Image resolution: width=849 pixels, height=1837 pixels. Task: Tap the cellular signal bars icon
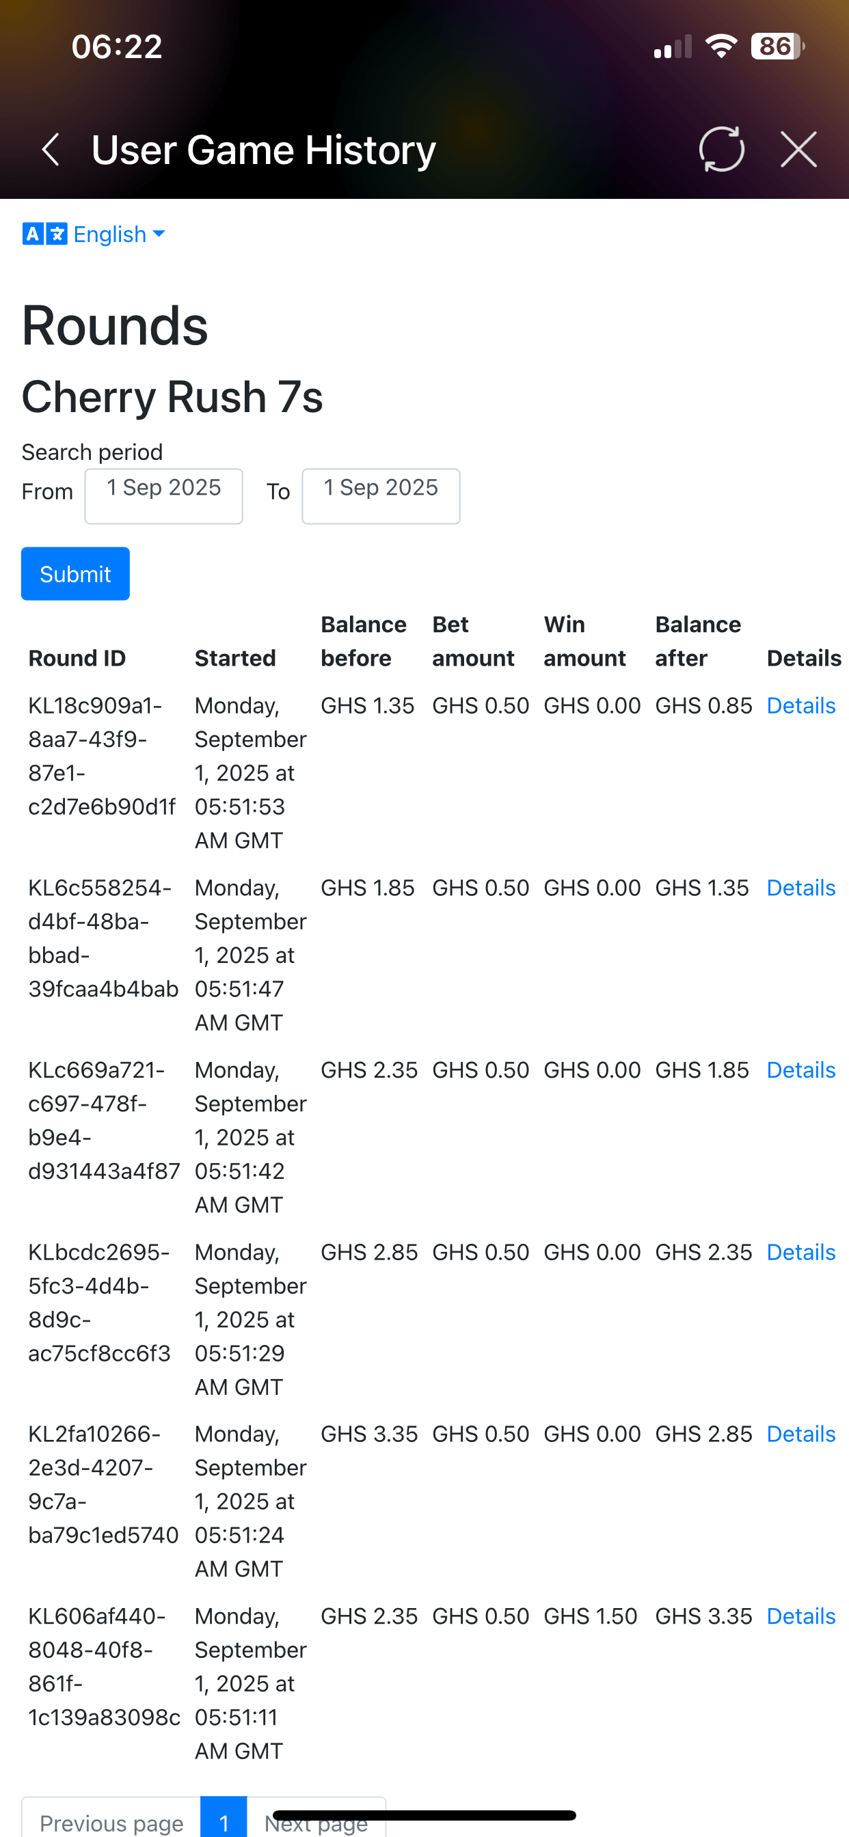coord(672,47)
